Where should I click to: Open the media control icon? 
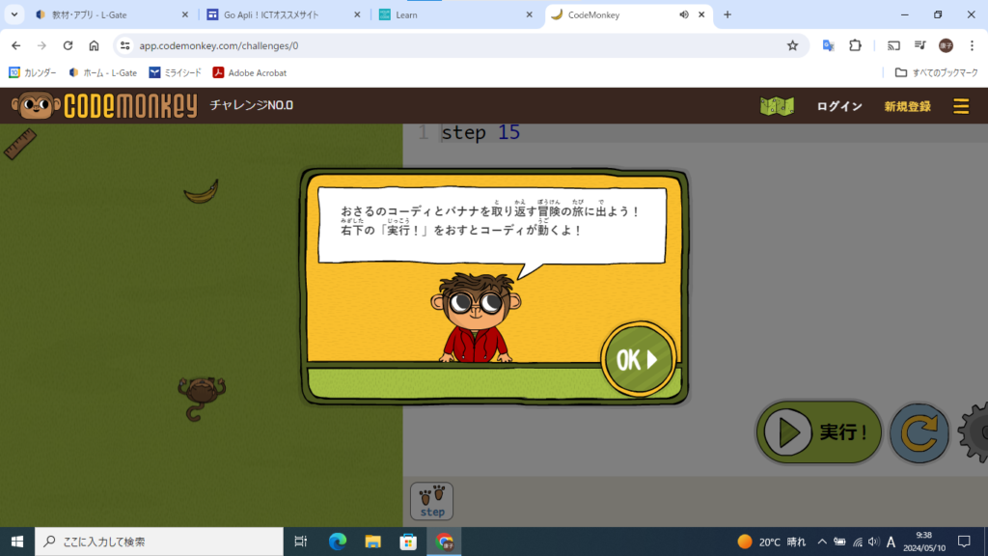click(x=919, y=45)
